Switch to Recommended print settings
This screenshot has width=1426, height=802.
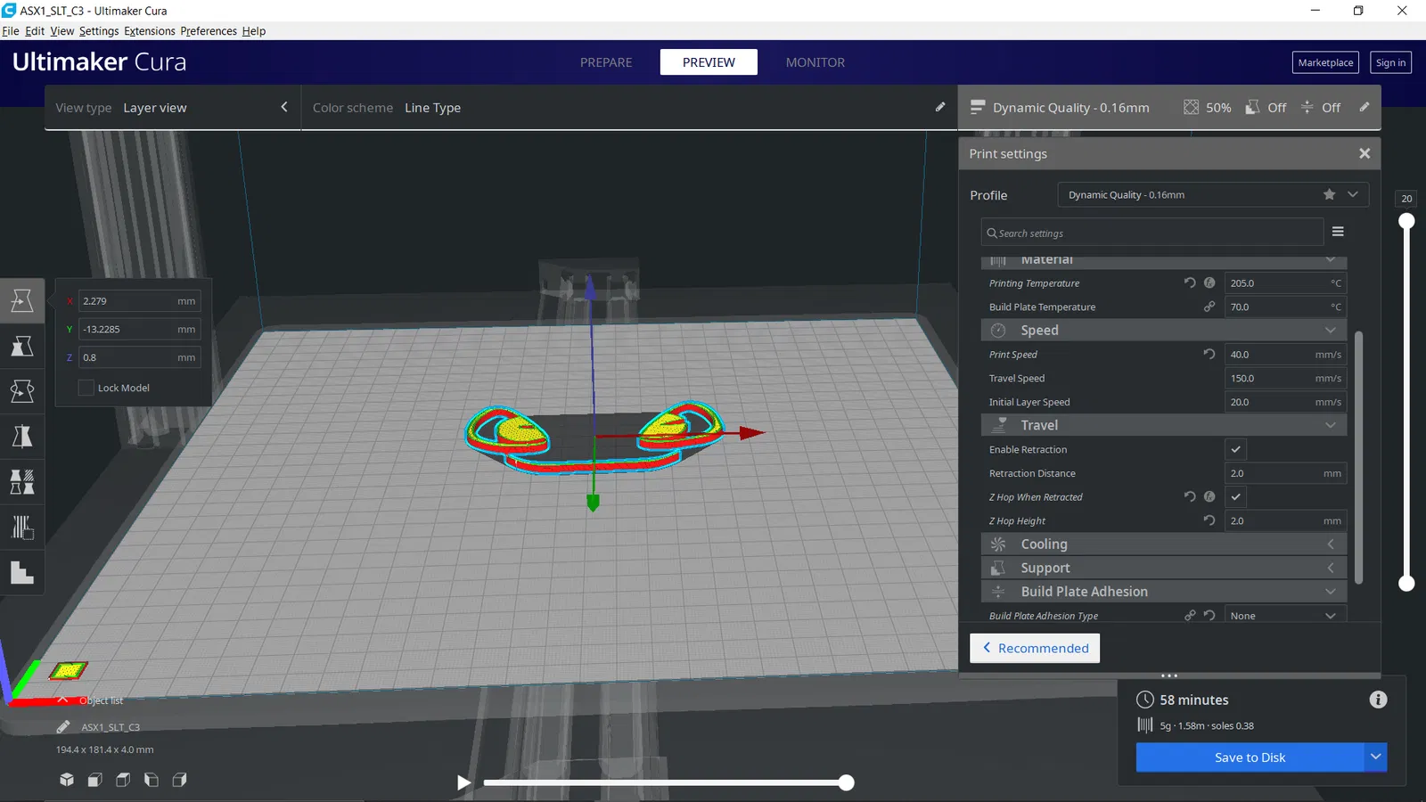tap(1035, 648)
